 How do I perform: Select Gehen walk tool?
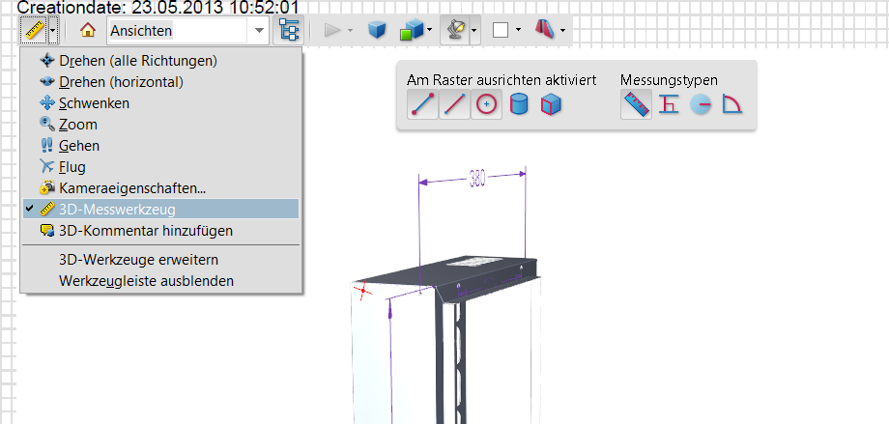tap(161, 146)
